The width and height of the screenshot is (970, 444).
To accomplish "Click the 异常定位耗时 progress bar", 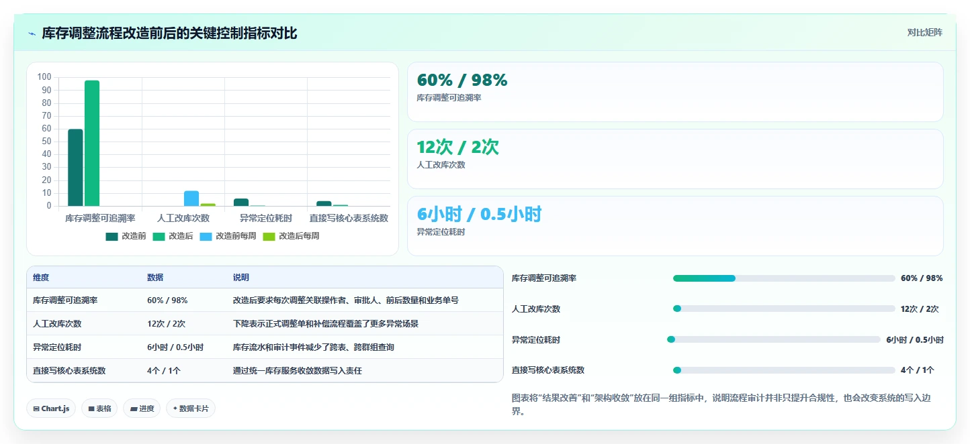I will click(x=773, y=339).
